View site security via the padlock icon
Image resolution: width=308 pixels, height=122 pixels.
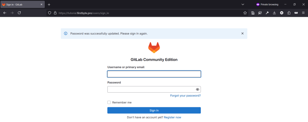tap(55, 13)
